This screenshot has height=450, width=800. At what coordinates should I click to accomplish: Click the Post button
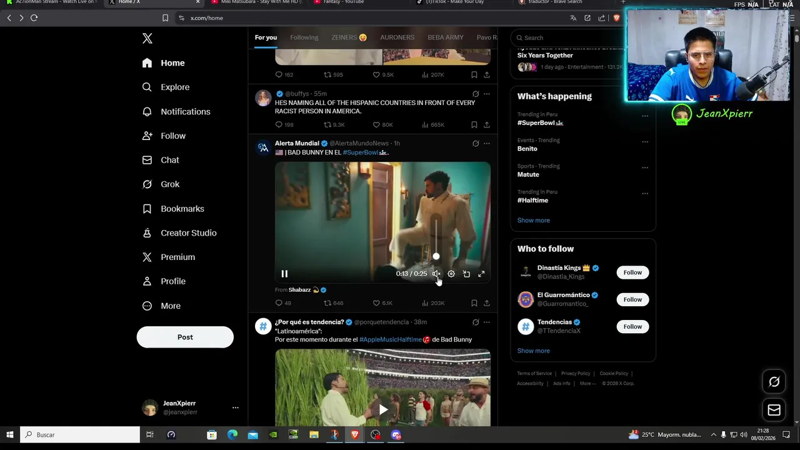coord(185,337)
